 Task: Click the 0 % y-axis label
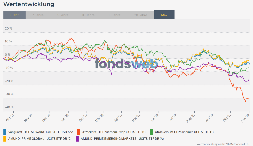coord(8,55)
